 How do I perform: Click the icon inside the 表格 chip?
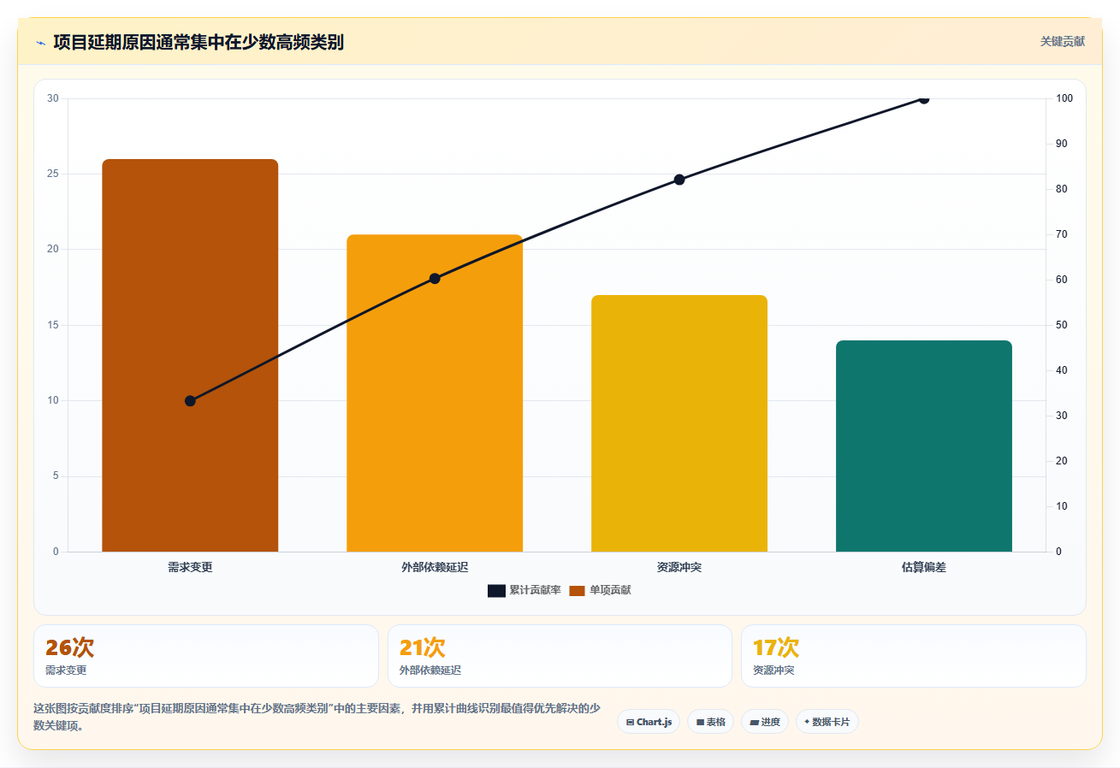pyautogui.click(x=700, y=723)
